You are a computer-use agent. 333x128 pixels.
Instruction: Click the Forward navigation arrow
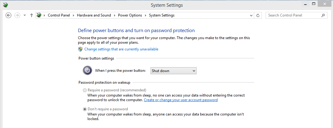point(17,15)
